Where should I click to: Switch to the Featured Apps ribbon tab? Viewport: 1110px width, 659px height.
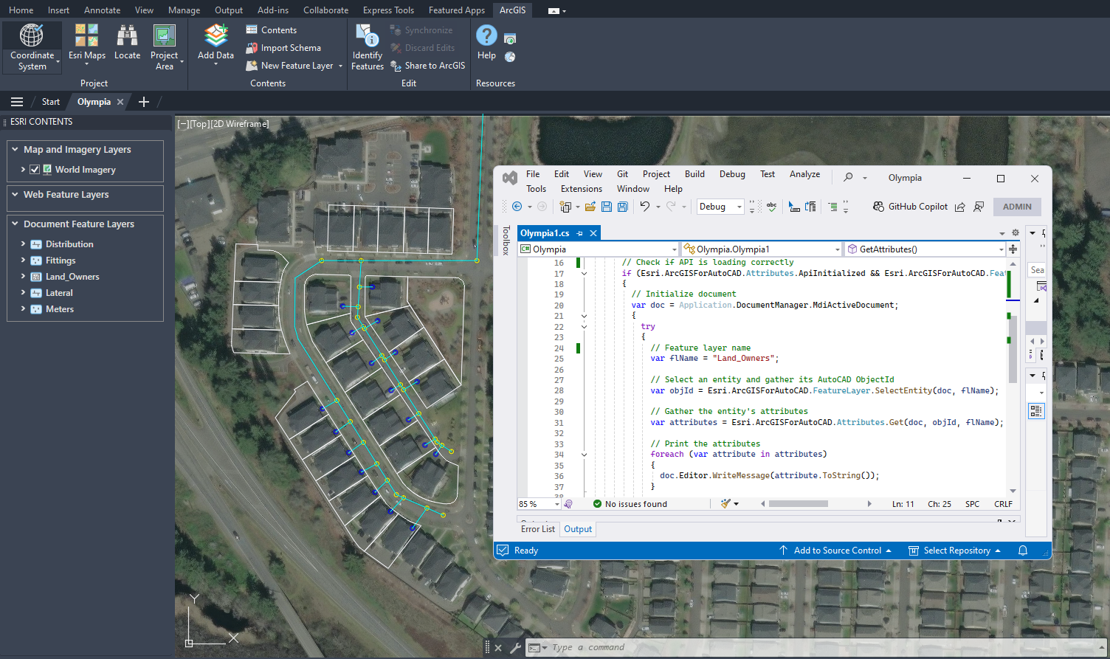[x=456, y=10]
